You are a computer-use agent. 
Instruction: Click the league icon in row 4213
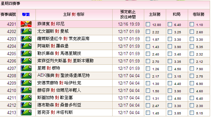pyautogui.click(x=26, y=113)
